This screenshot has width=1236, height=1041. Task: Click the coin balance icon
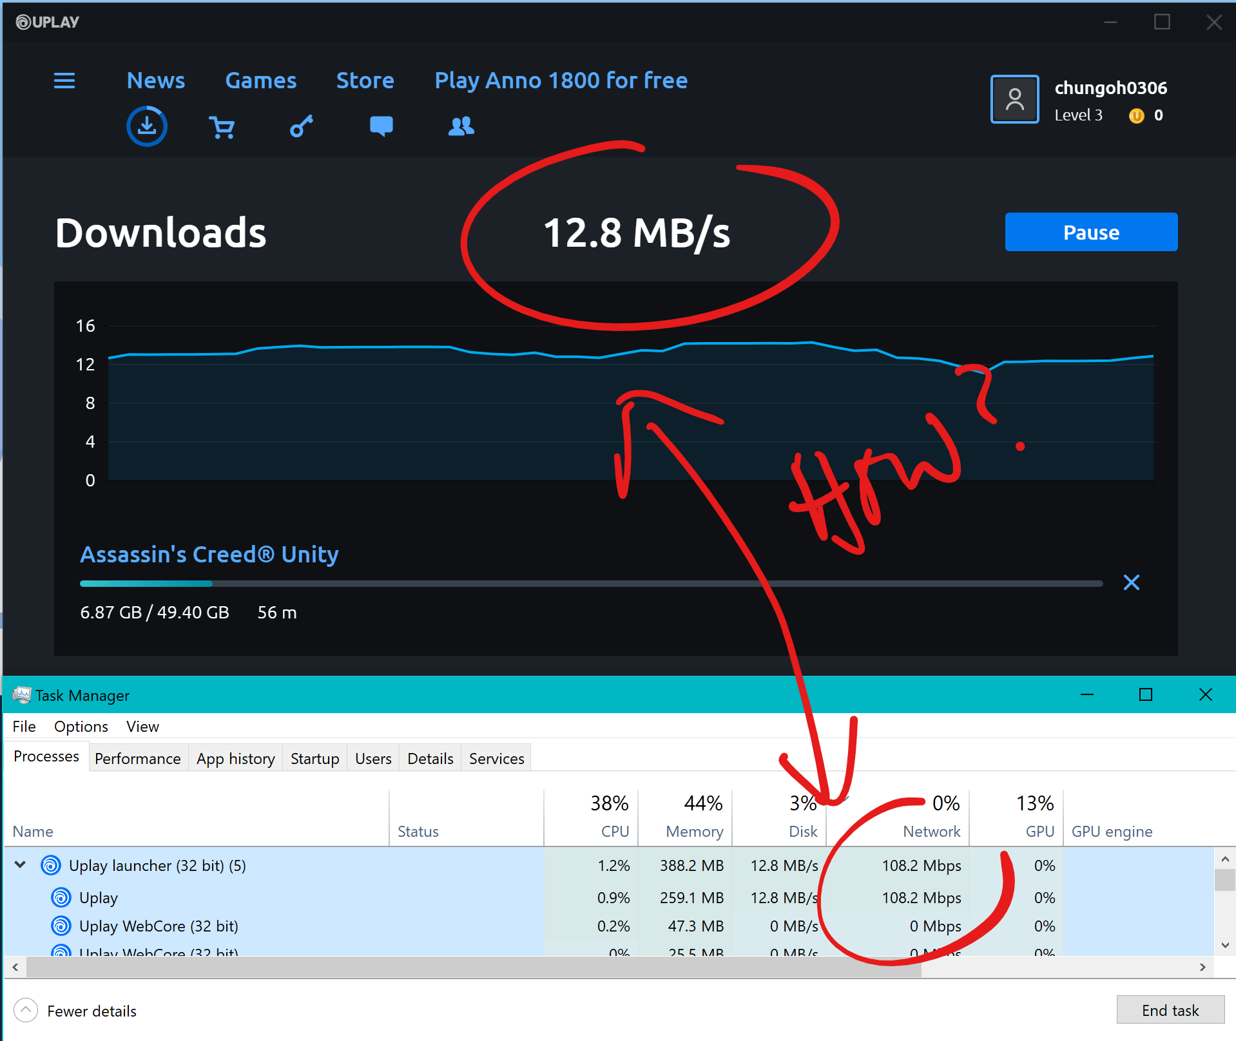click(x=1135, y=116)
